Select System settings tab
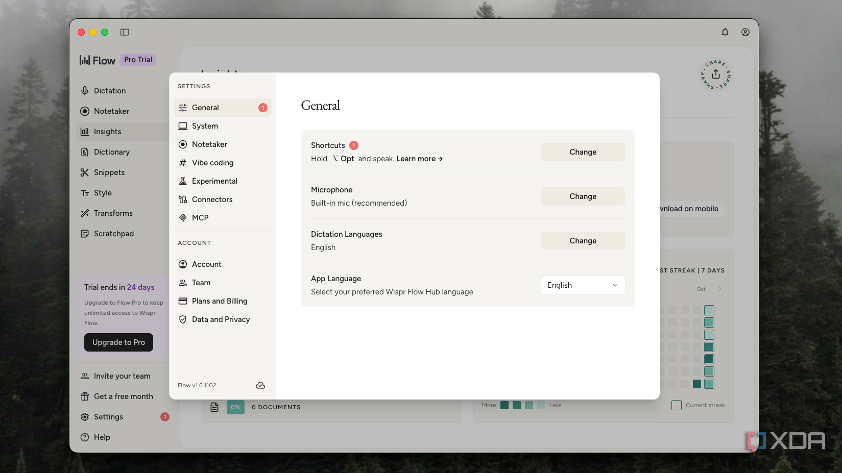Screen dimensions: 842x473 [x=222, y=126]
